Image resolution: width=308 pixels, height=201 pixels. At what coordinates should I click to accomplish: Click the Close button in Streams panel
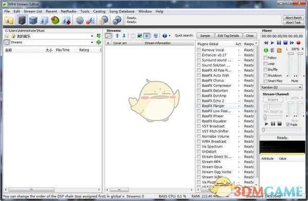click(x=249, y=36)
